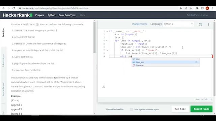Viewport: 216px width, 121px height.
Task: Click the 'input_val = input()' code line
Action: point(134,44)
